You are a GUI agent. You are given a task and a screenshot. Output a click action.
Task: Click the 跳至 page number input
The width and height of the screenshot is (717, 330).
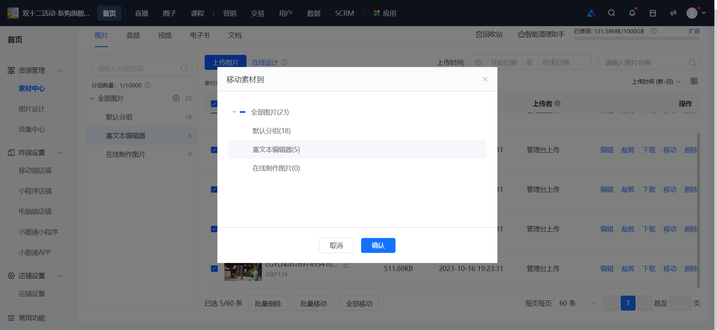[x=680, y=303]
